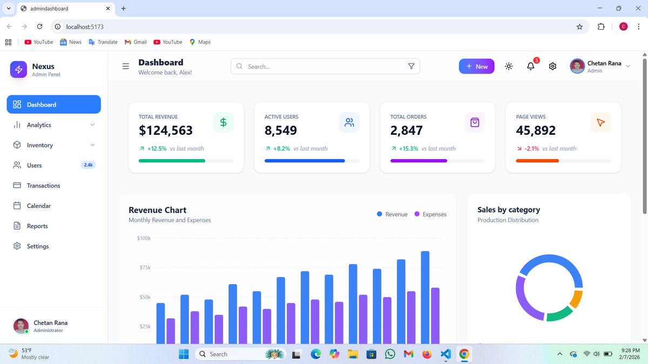Open the browser extensions puzzle icon
648x364 pixels.
click(x=601, y=26)
